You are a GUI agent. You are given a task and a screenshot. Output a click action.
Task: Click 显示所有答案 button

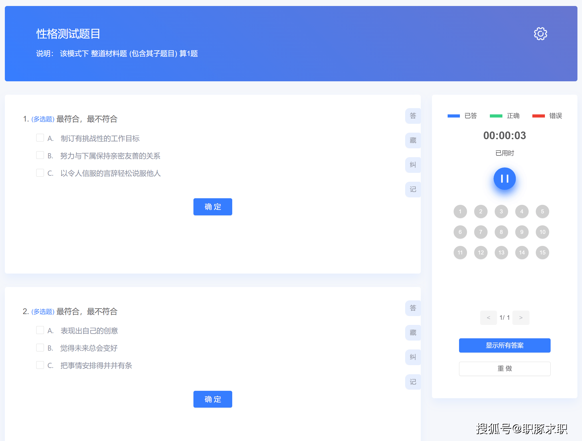(x=504, y=345)
